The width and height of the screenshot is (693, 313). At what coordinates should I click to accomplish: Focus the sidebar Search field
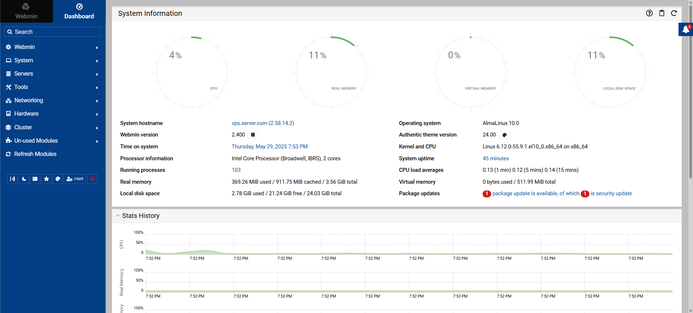tap(52, 32)
